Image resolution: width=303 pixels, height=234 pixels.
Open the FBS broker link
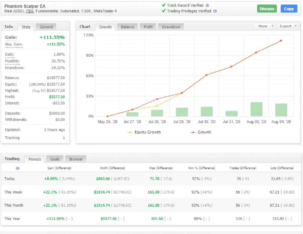click(x=30, y=11)
